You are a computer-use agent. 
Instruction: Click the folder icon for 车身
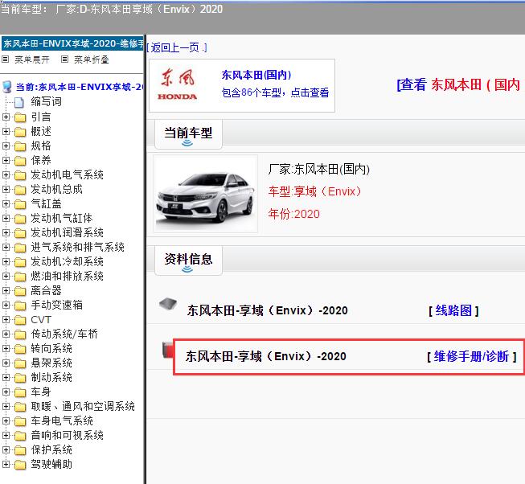[20, 392]
